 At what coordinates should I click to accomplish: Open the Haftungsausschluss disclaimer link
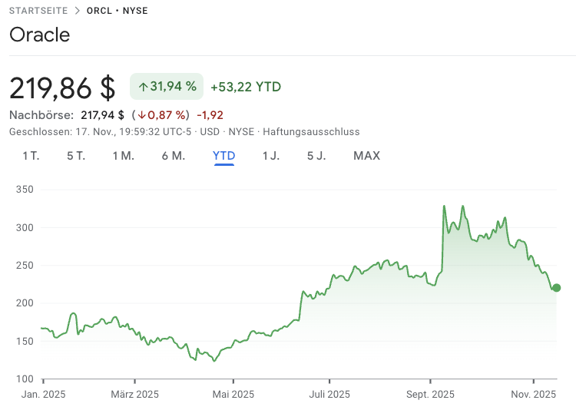coord(311,132)
